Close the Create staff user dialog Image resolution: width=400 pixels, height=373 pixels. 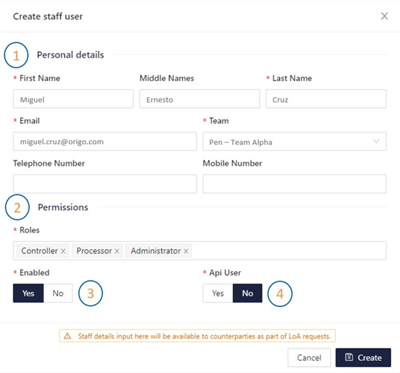click(385, 16)
